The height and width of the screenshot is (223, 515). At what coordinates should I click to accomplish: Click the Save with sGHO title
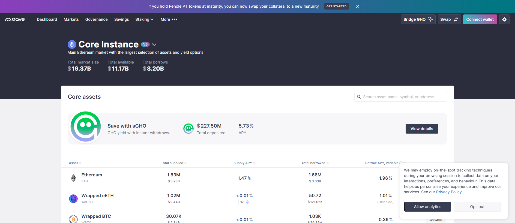[x=127, y=126]
